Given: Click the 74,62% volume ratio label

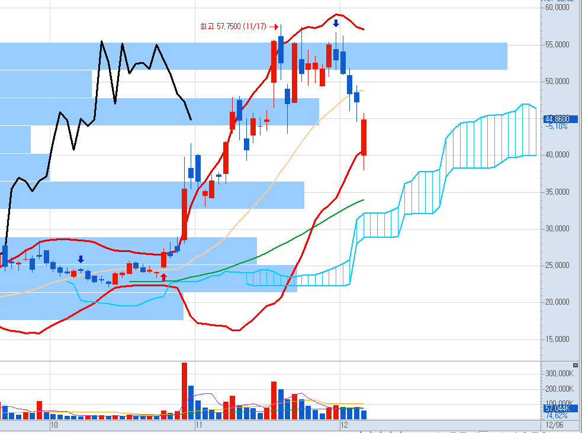Looking at the screenshot, I should point(557,416).
